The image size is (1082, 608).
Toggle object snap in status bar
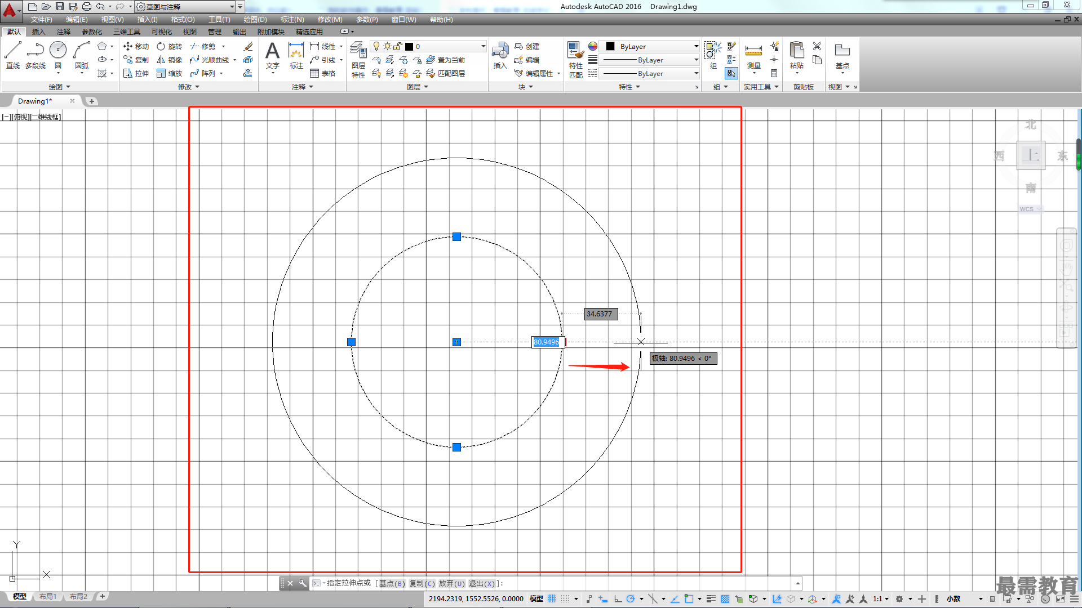point(689,598)
